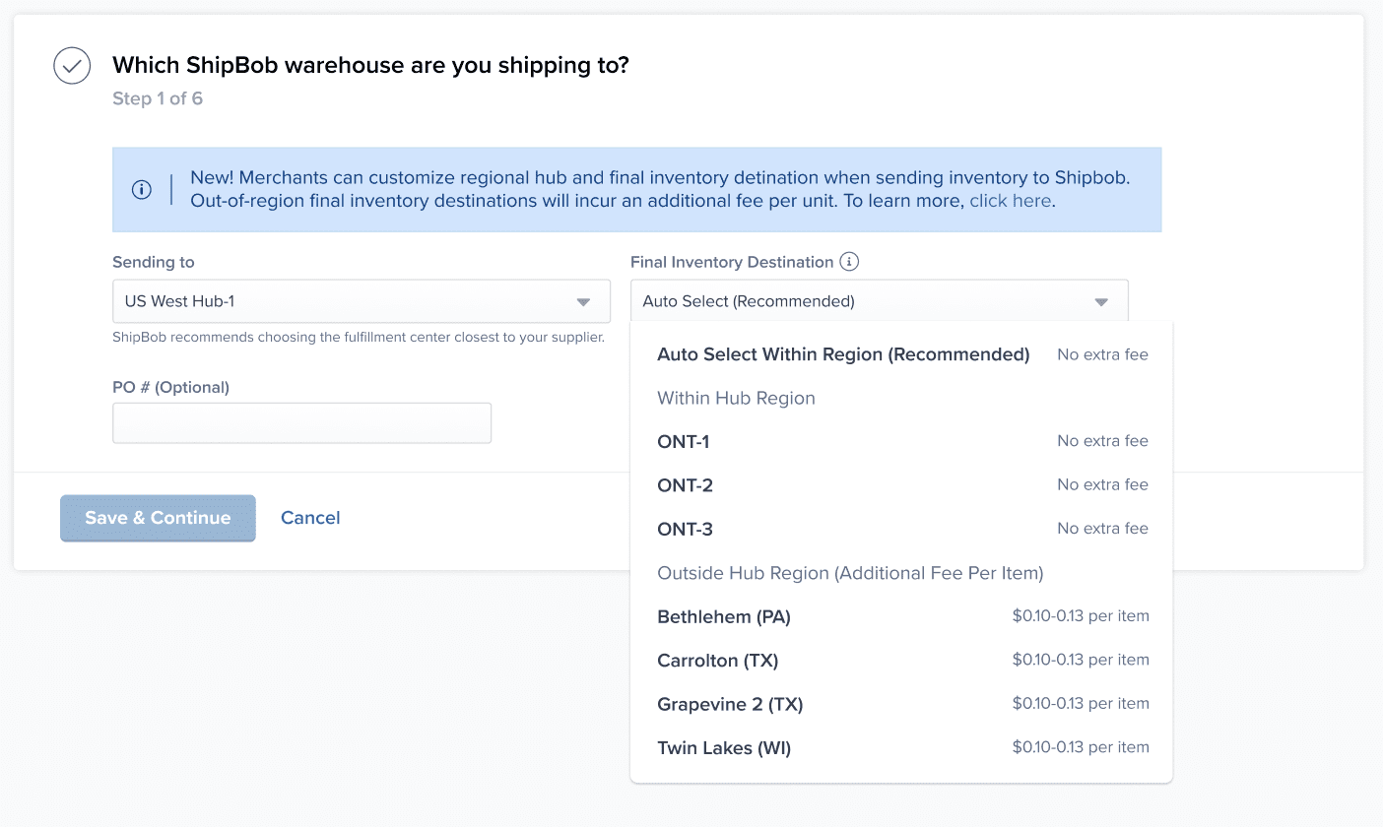The width and height of the screenshot is (1383, 827).
Task: Choose Twin Lakes (WI) destination
Action: [724, 748]
